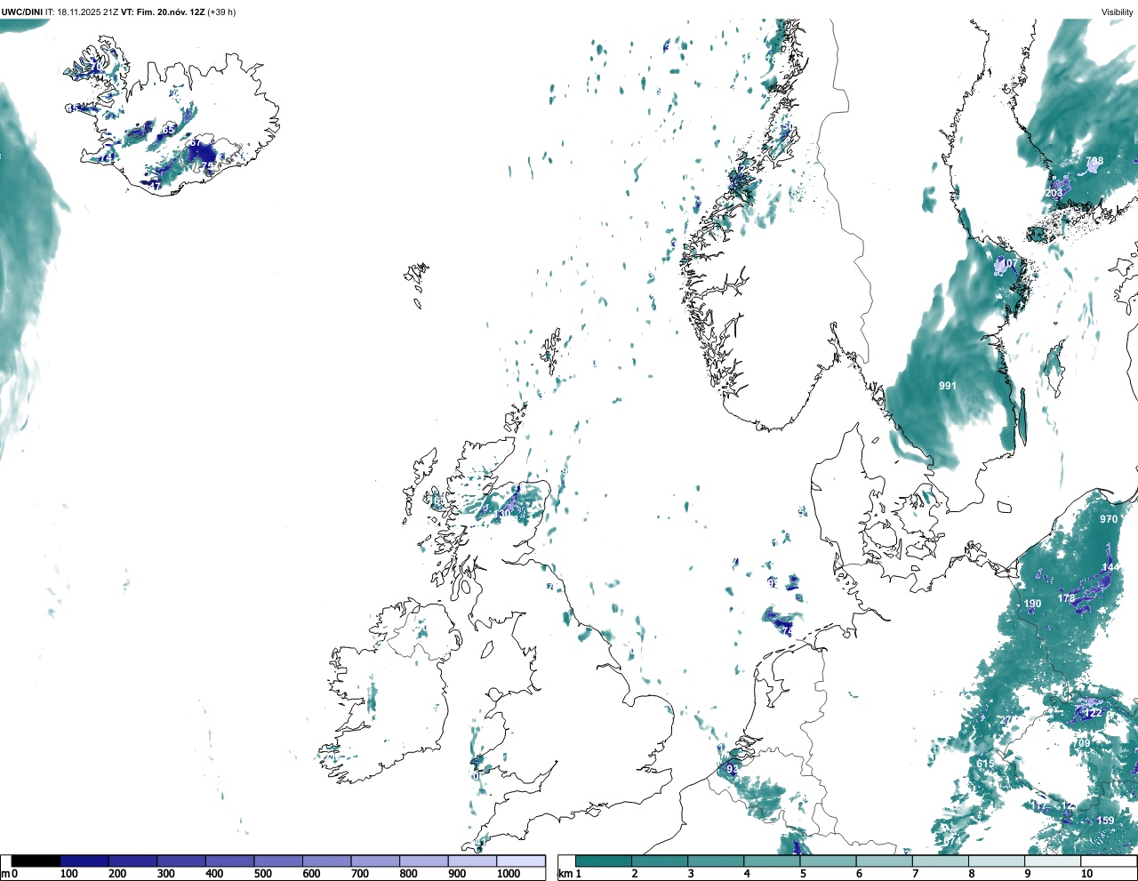Click the 'km' unit label of right legend
1138x881 pixels.
(x=564, y=874)
